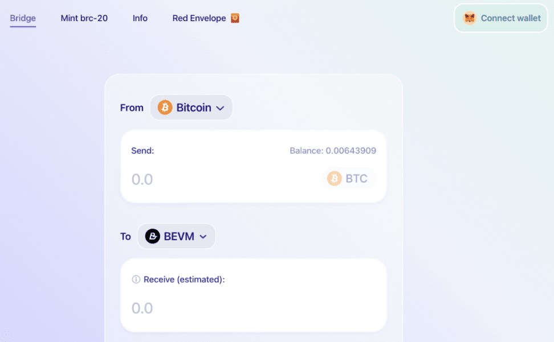Viewport: 554px width, 342px height.
Task: Select the BTC token button
Action: click(x=349, y=179)
